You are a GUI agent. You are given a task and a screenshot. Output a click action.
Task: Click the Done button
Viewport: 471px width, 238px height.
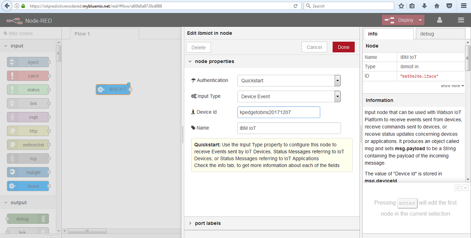tap(343, 47)
